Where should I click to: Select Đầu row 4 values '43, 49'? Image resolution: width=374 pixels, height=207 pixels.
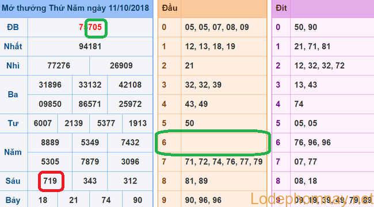[x=196, y=104]
